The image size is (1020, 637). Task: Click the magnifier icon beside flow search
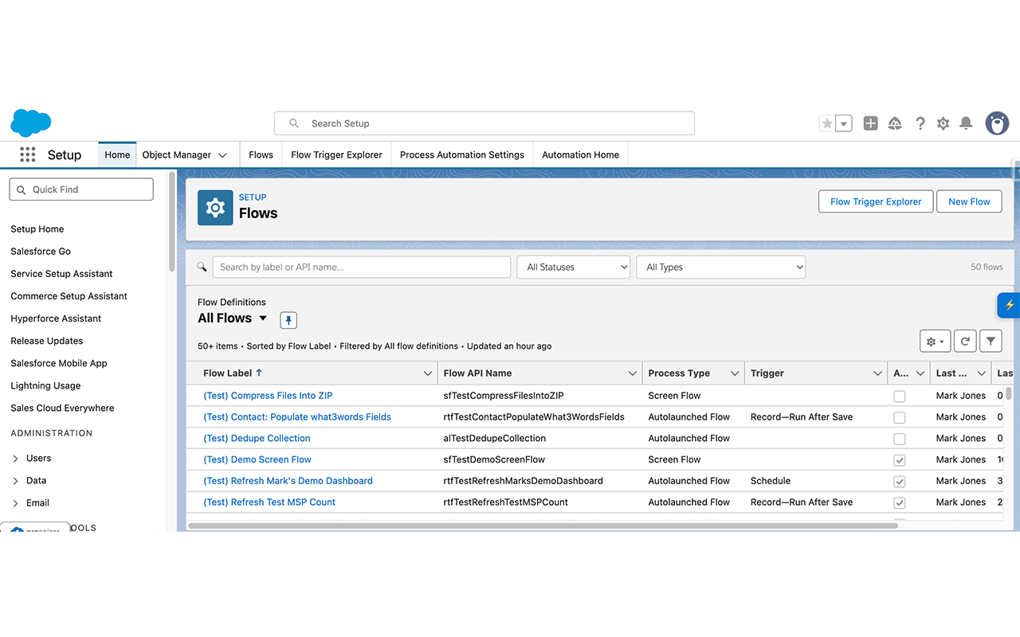point(202,267)
